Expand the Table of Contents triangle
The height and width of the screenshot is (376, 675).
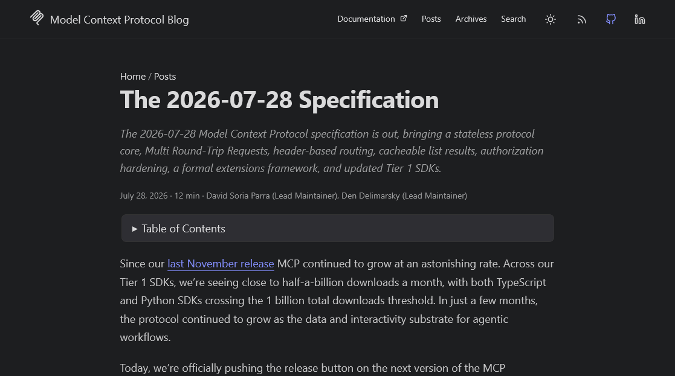135,229
